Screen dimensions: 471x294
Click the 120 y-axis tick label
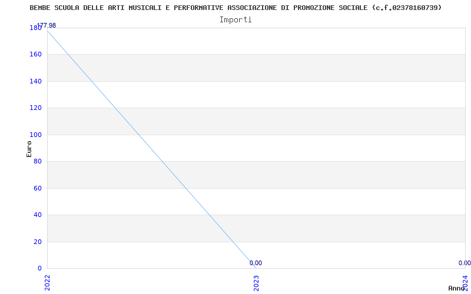(35, 108)
